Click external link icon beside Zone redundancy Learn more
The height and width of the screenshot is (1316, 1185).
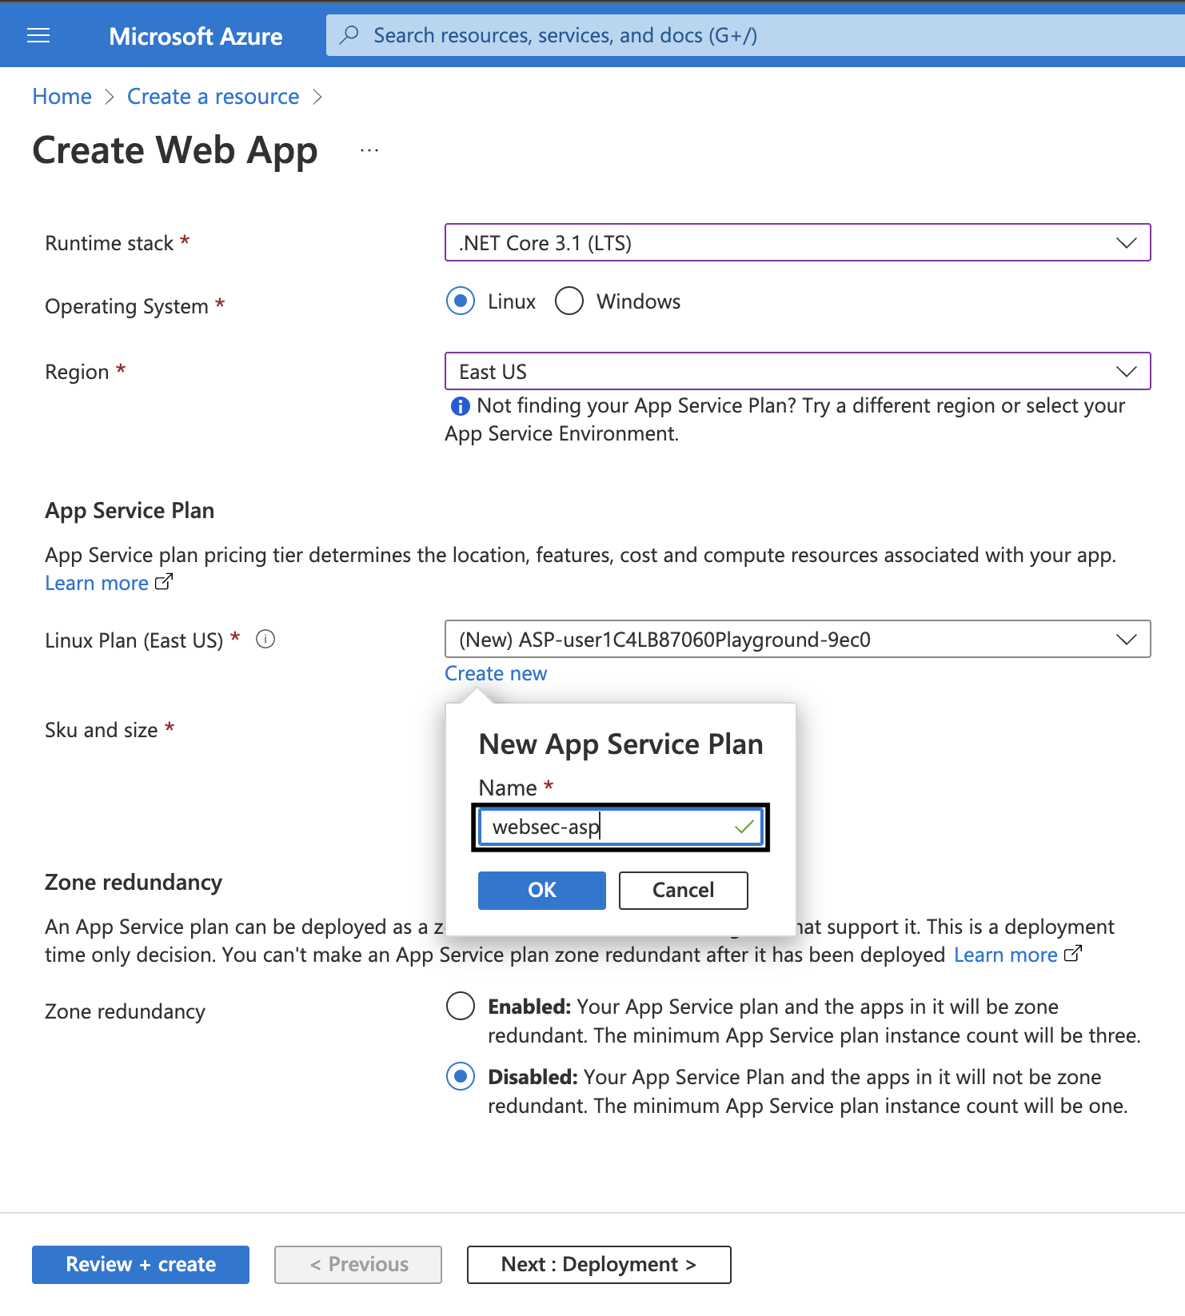click(1073, 954)
